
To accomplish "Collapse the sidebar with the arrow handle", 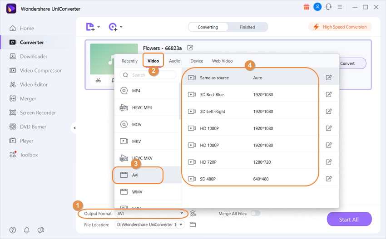I will click(x=74, y=128).
